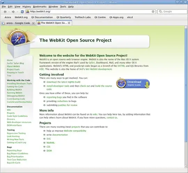The width and height of the screenshot is (188, 173).
Task: Open the Window menu
Action: pyautogui.click(x=53, y=7)
